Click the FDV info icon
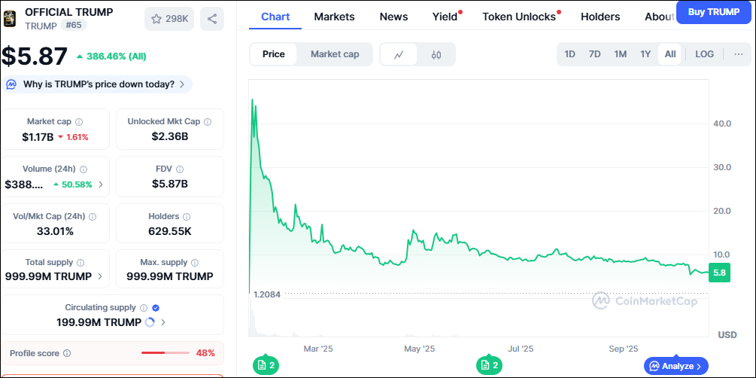This screenshot has height=378, width=756. 180,169
